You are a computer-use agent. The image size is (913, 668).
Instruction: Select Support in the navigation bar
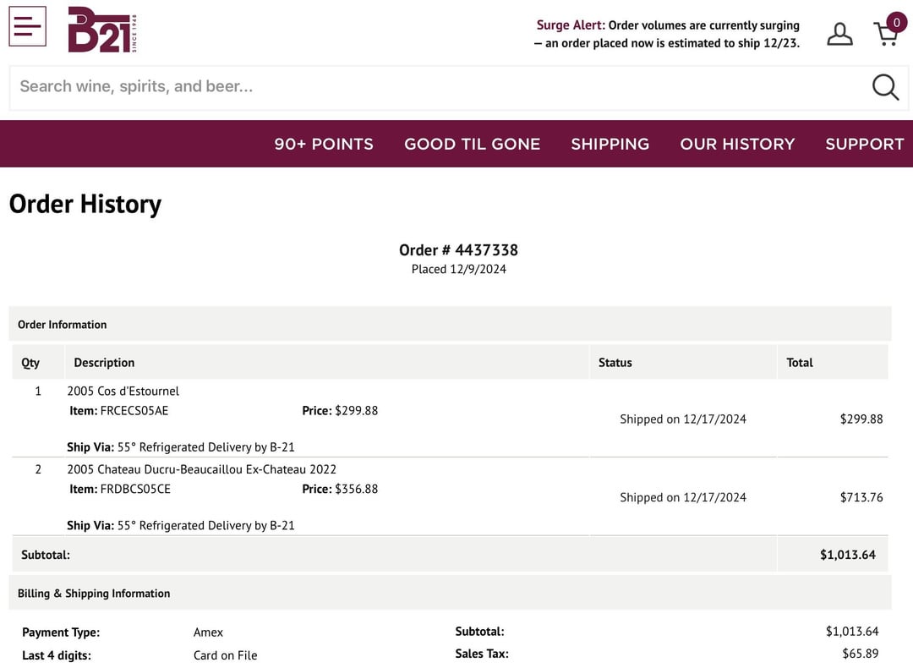[x=864, y=144]
